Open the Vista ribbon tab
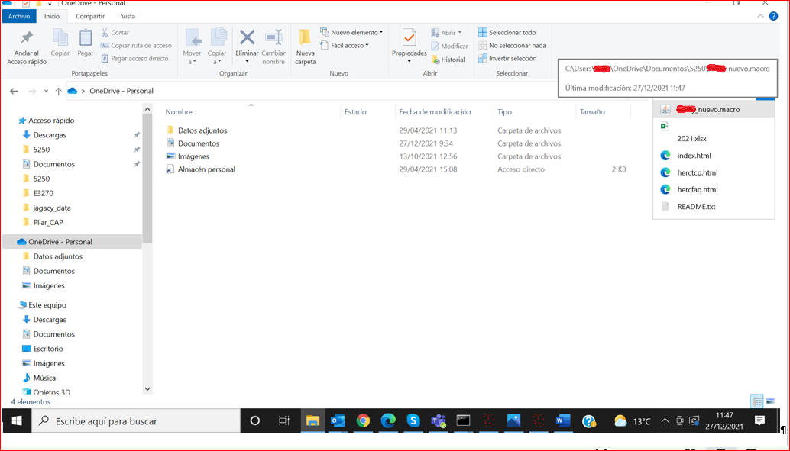Screen dimensions: 790x451 point(128,16)
